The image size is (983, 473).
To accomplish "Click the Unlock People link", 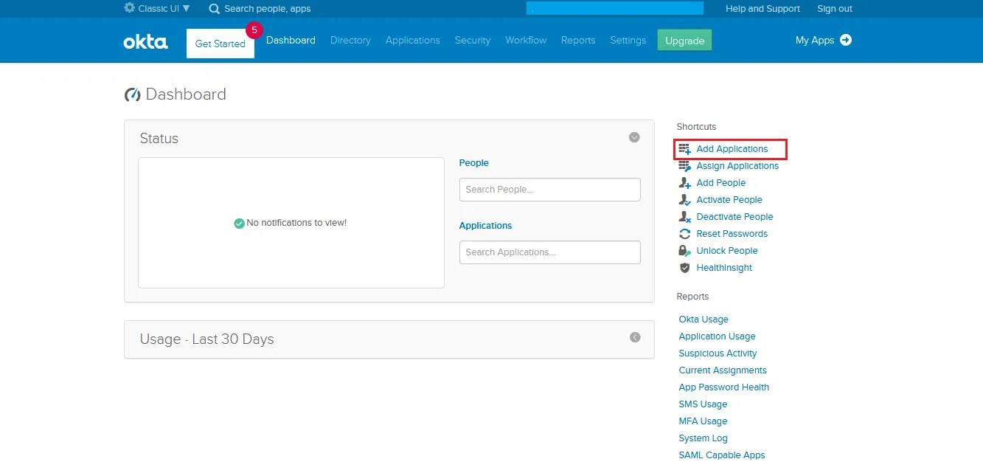I will point(727,251).
